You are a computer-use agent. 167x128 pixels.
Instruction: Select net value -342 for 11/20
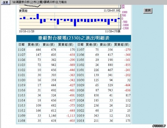tap(72, 80)
